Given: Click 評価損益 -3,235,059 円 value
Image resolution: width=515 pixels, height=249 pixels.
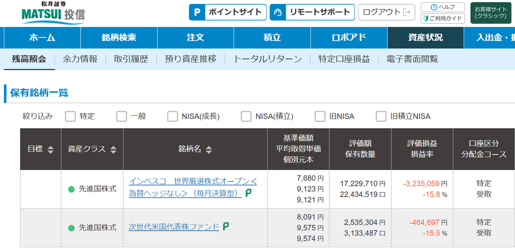Looking at the screenshot, I should 425,183.
